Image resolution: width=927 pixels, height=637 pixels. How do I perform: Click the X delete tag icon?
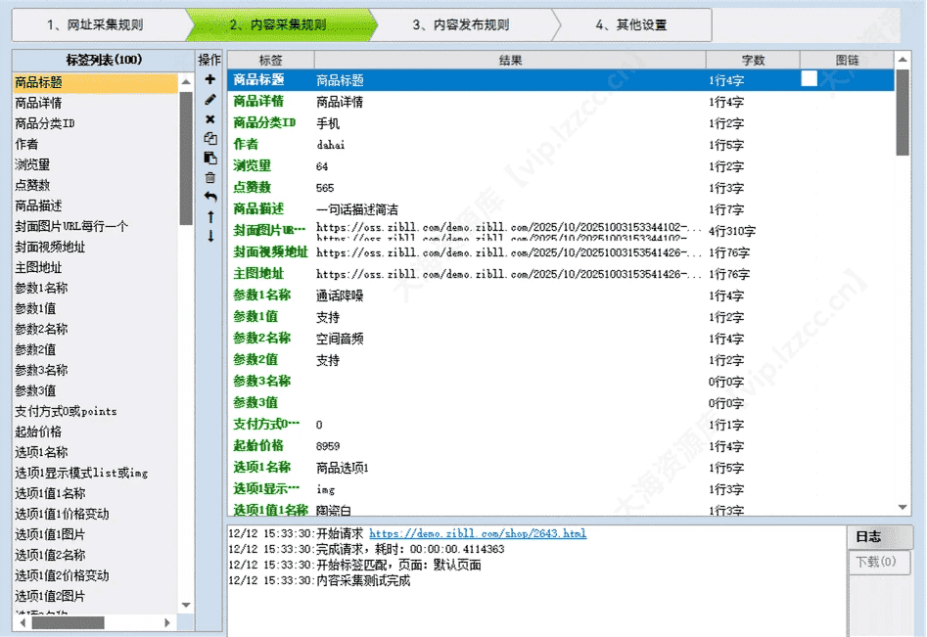[209, 119]
